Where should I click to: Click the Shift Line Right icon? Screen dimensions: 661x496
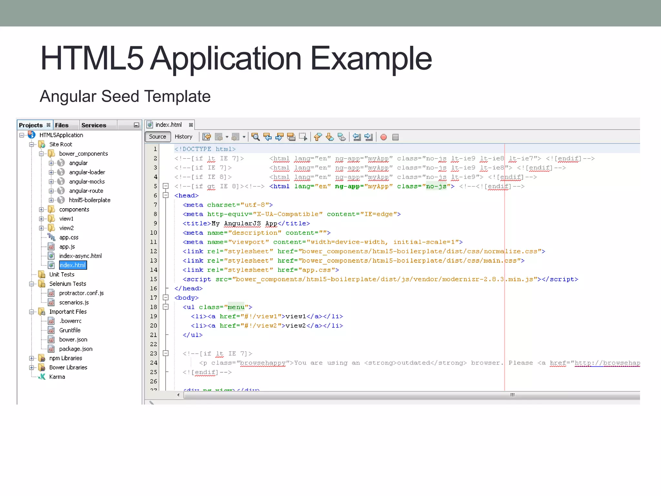click(x=369, y=137)
